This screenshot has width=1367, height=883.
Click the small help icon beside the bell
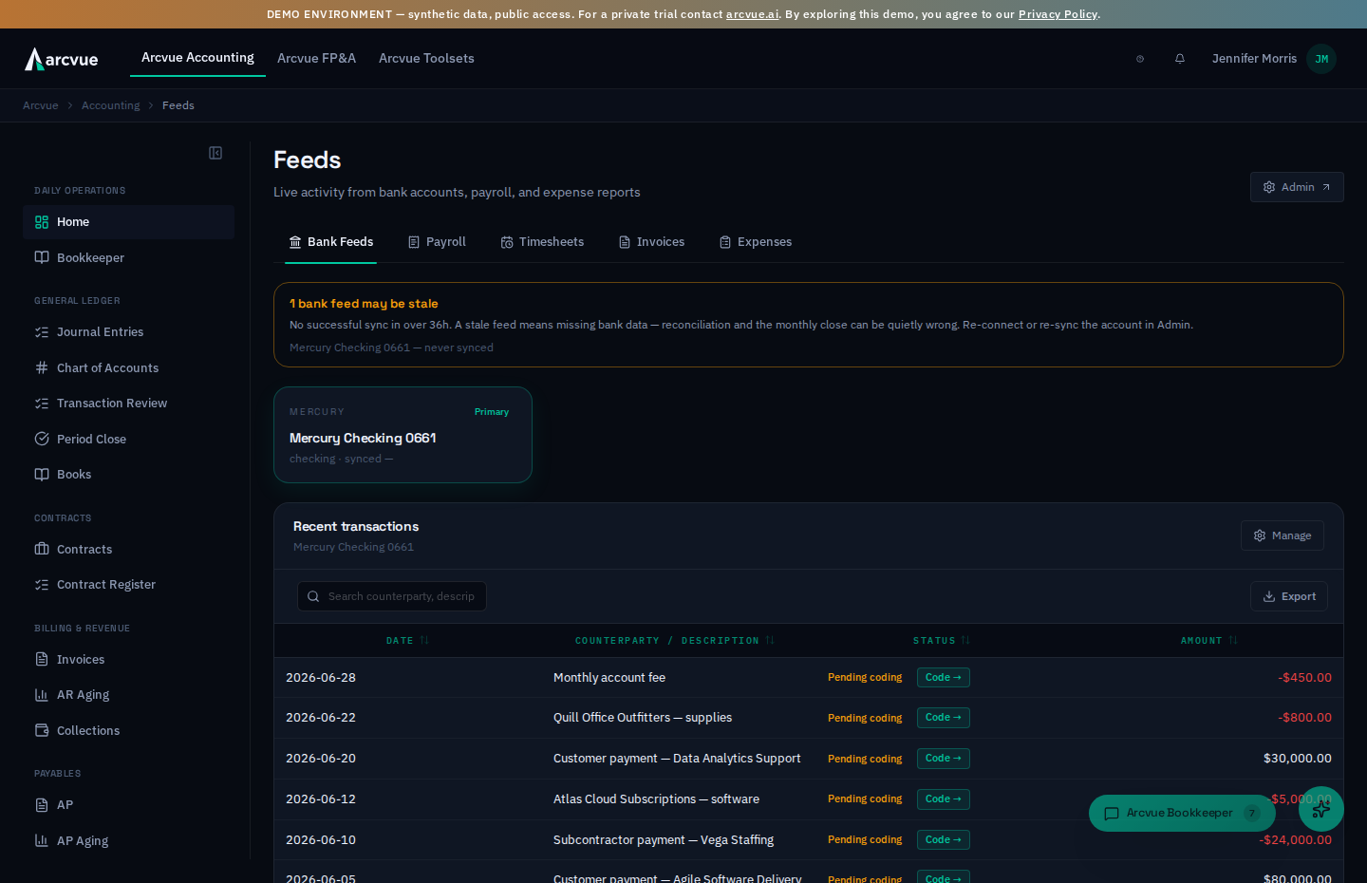pyautogui.click(x=1140, y=59)
